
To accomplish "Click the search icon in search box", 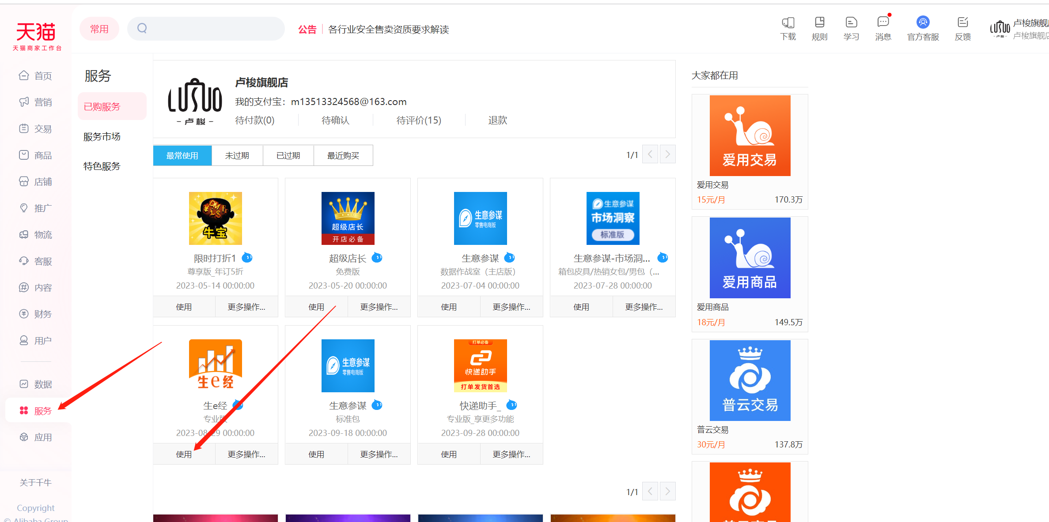I will [142, 29].
